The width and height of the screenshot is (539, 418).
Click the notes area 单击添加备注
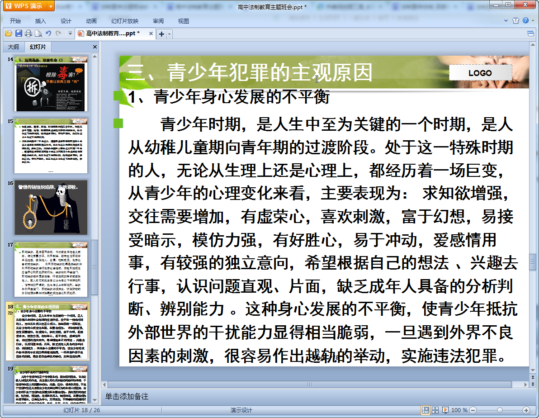[x=127, y=396]
